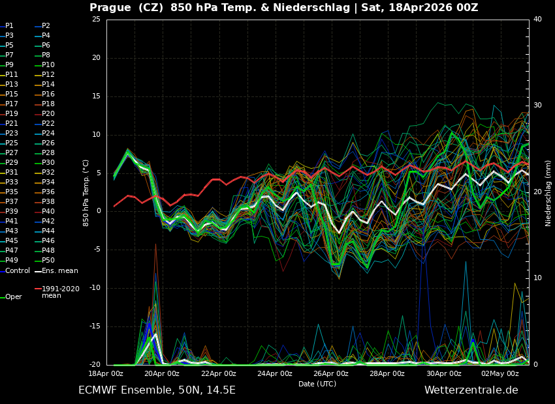Select the P25 legend entry
Screen dimensions: 555x404
tap(12, 143)
